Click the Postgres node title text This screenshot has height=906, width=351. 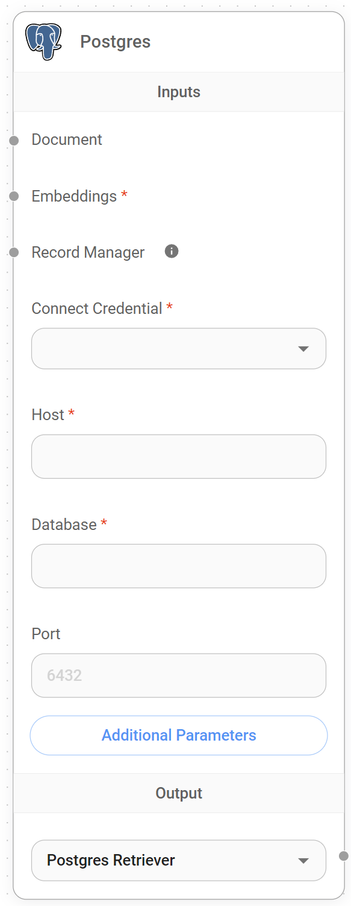[115, 41]
